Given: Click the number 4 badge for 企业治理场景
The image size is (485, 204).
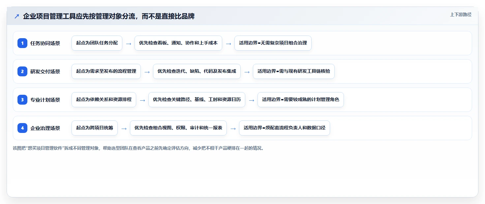Looking at the screenshot, I should pos(22,128).
